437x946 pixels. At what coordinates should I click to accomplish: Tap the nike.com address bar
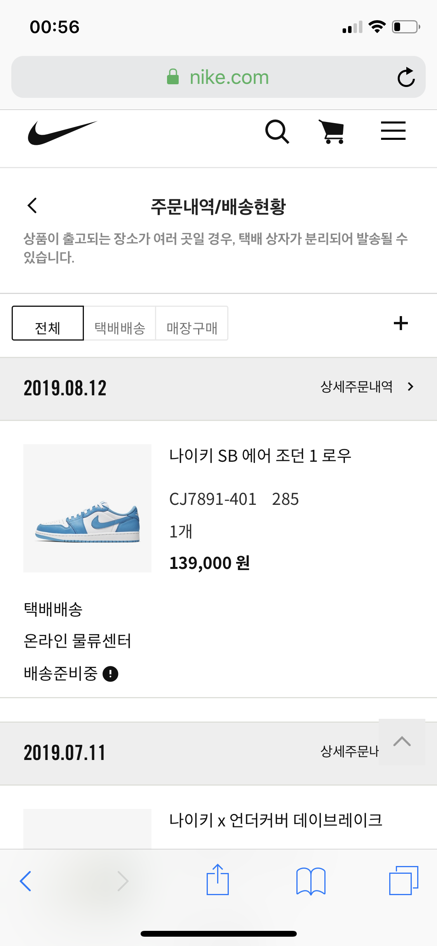218,77
